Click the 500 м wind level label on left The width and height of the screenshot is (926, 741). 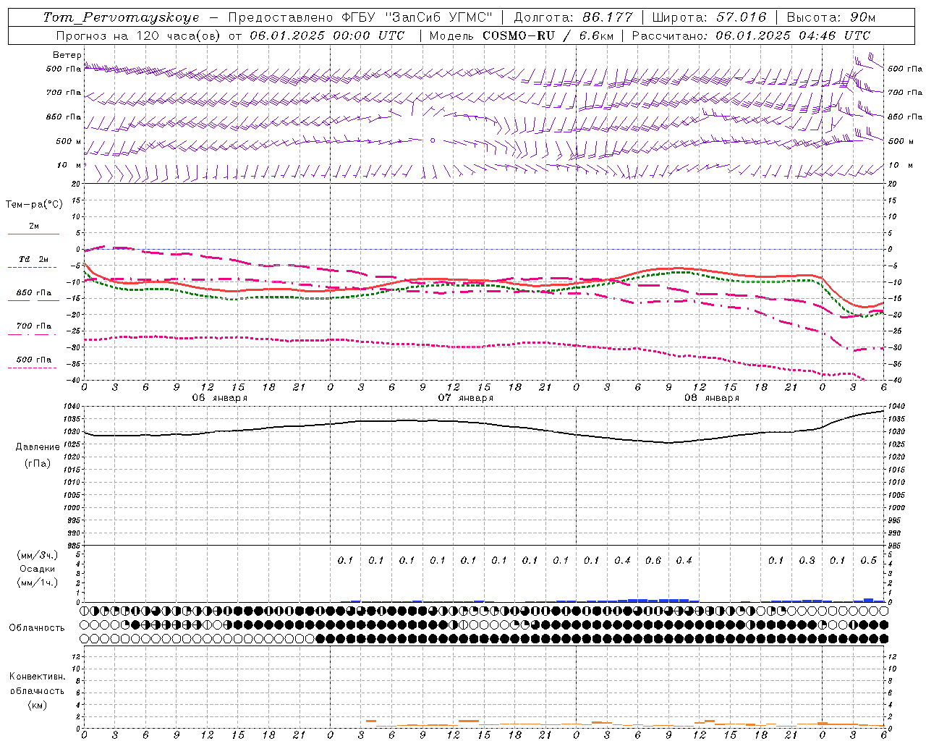point(69,141)
